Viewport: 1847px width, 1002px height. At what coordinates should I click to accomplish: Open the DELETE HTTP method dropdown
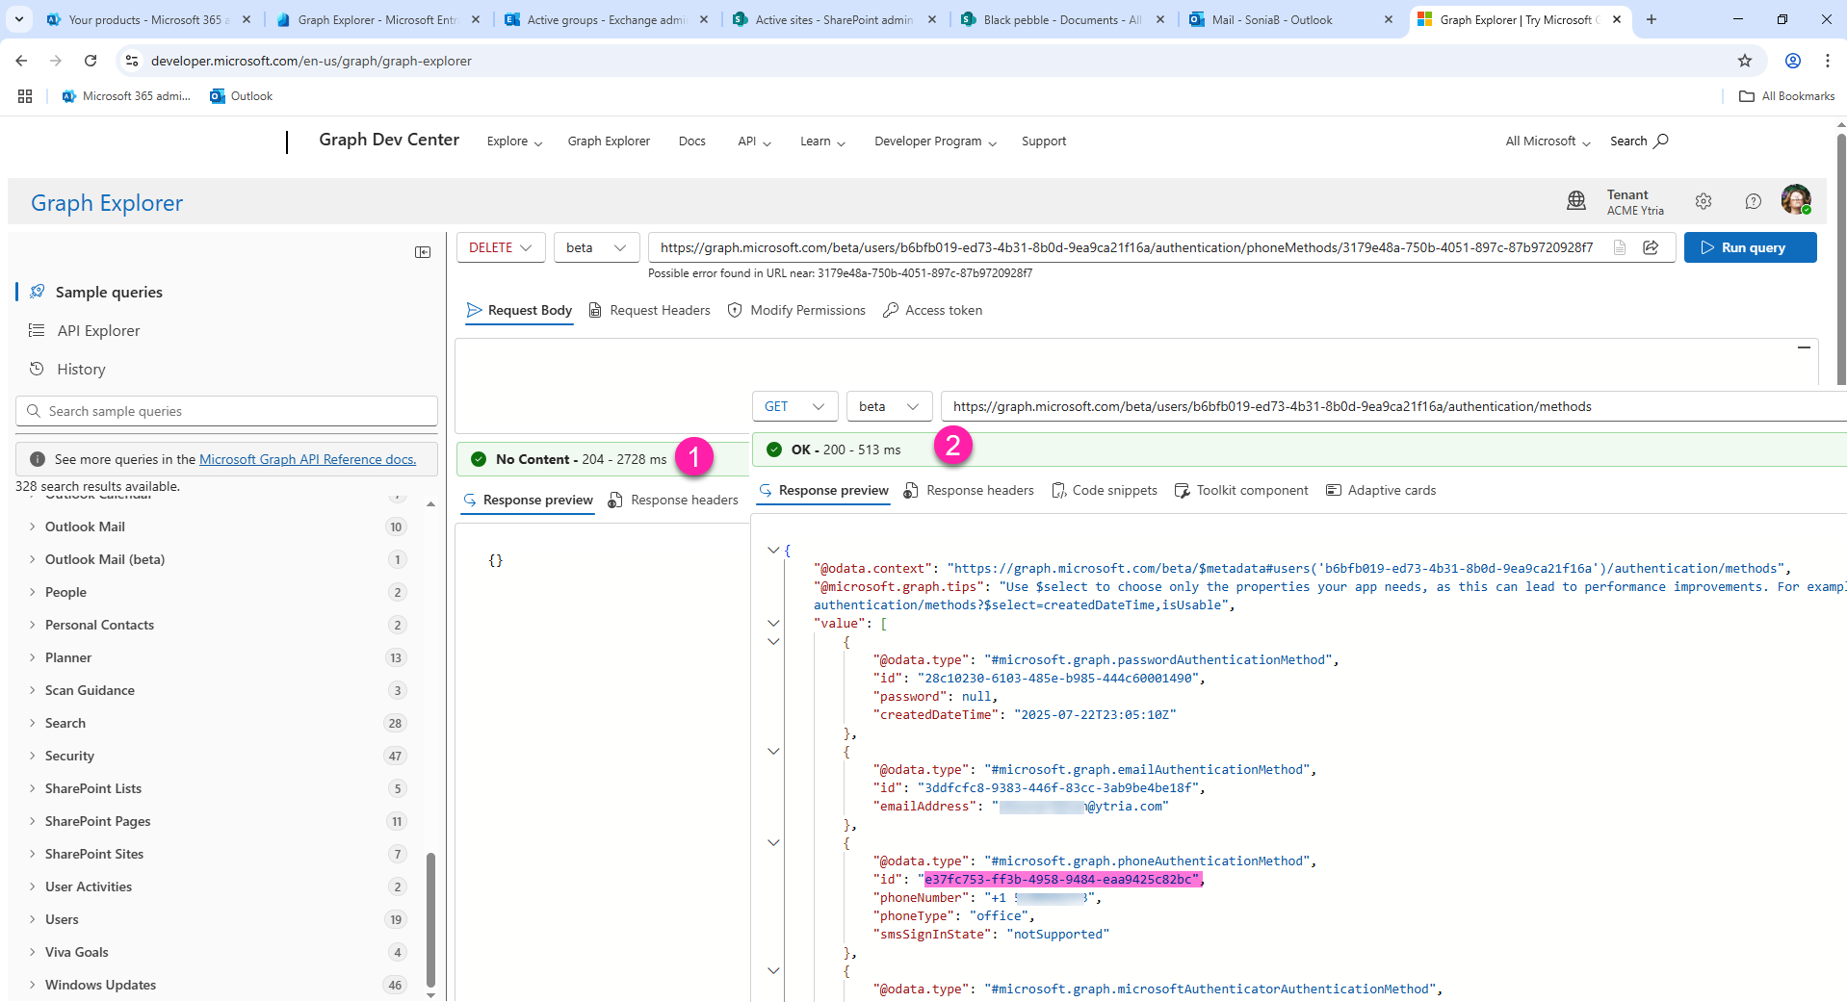(x=501, y=247)
